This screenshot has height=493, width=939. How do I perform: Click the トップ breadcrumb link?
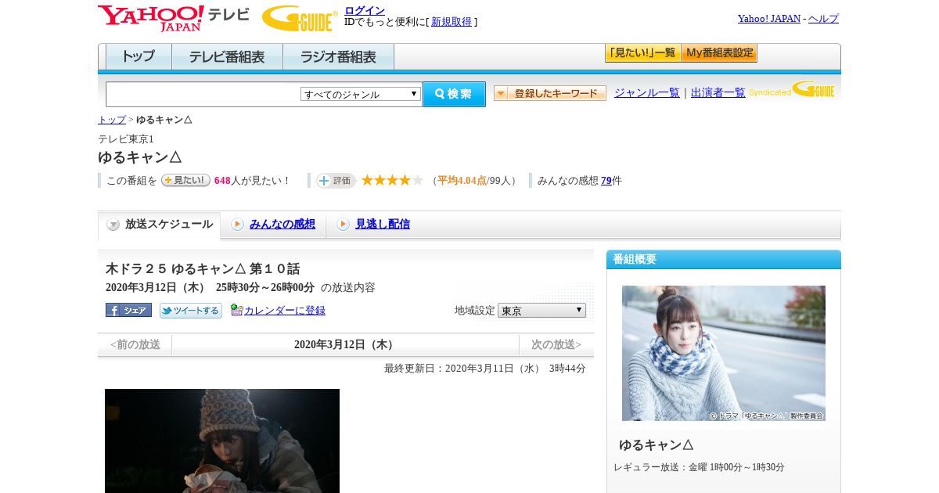pos(111,120)
